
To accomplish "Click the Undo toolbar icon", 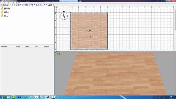I will point(10,5).
